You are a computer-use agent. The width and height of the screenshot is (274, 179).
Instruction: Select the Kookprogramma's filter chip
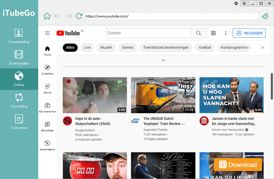(x=235, y=48)
